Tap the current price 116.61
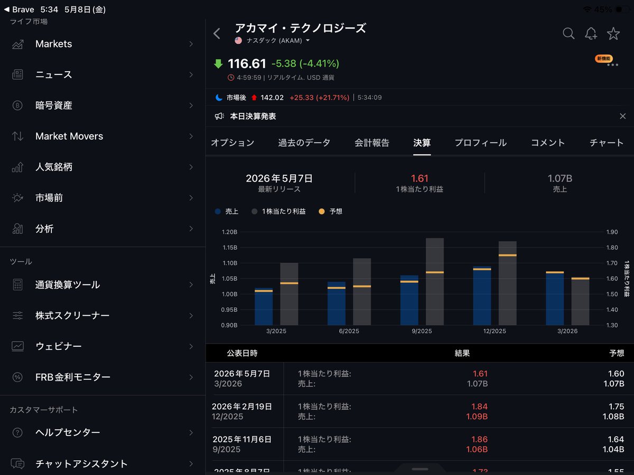Screen dimensions: 634x475 [x=247, y=64]
